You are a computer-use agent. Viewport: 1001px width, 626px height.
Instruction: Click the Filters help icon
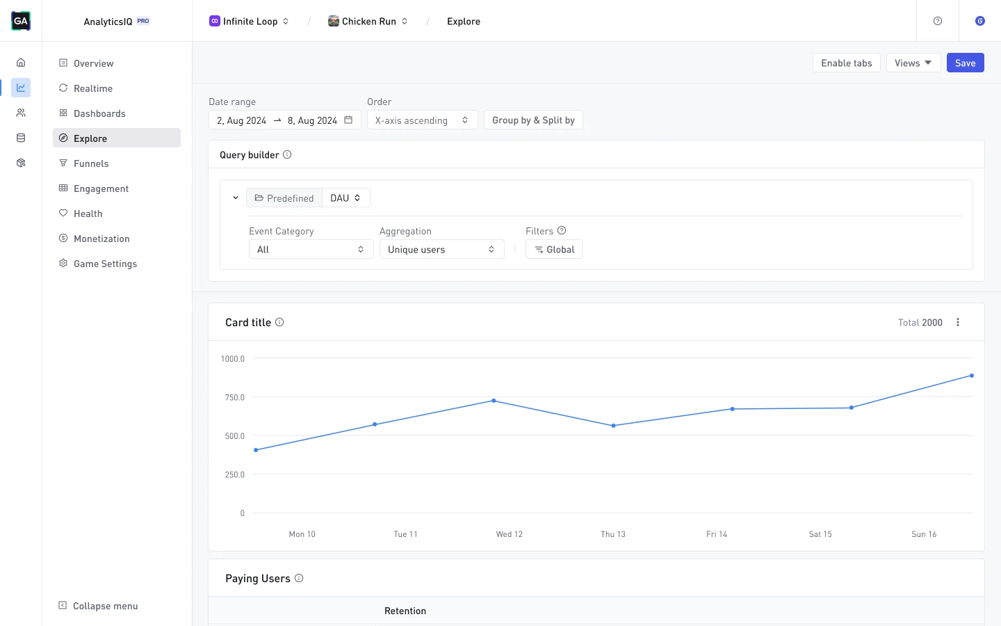tap(562, 230)
